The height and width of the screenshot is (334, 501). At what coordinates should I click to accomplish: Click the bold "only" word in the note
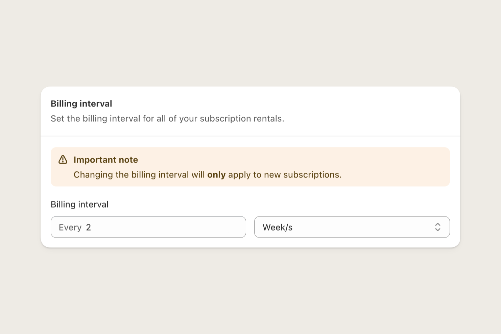click(x=216, y=175)
